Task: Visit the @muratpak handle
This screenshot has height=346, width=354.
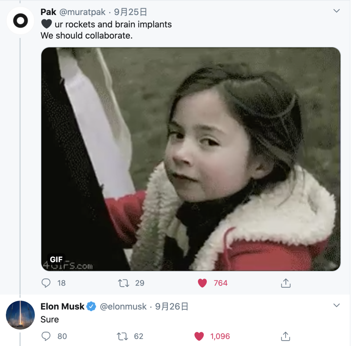Action: pyautogui.click(x=82, y=12)
